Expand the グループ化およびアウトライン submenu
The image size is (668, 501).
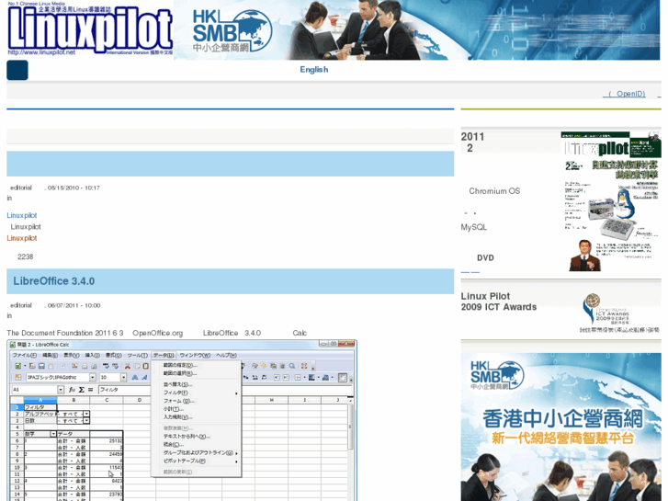(236, 453)
